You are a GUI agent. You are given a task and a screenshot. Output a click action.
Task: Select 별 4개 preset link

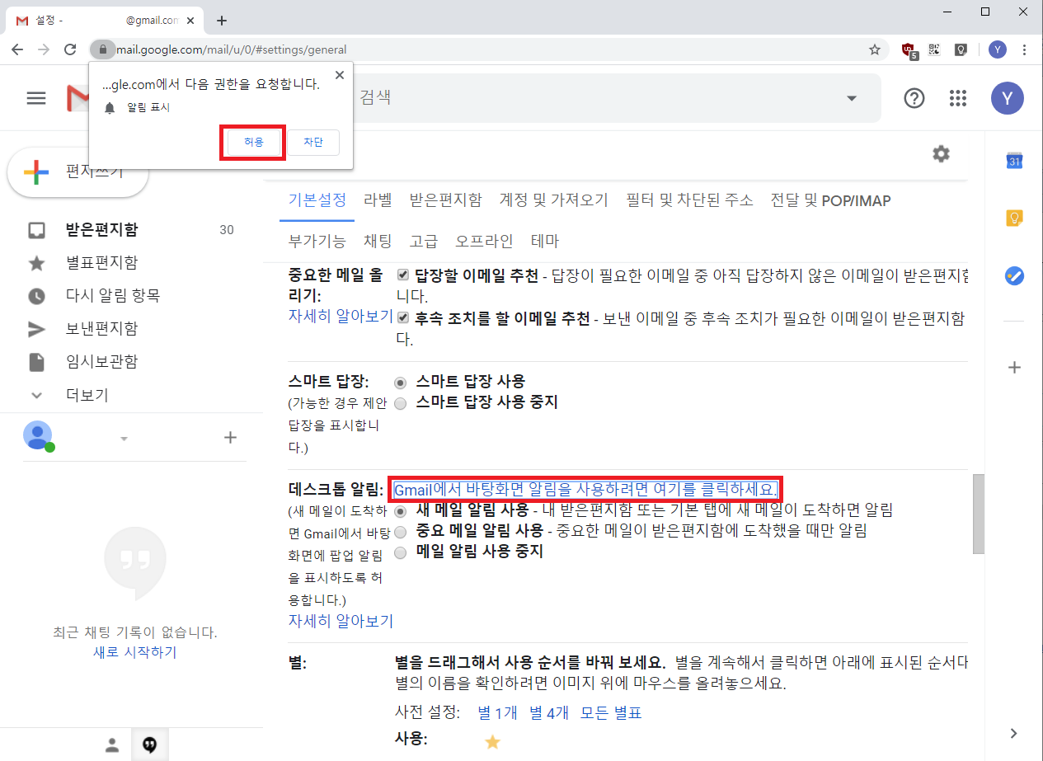point(549,713)
